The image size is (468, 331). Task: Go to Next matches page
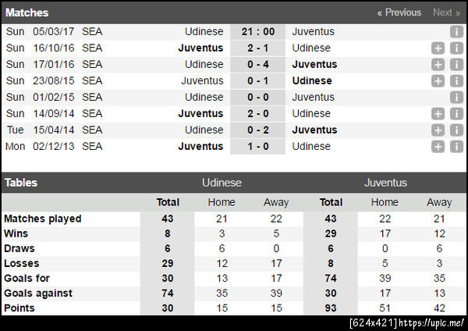pos(446,12)
